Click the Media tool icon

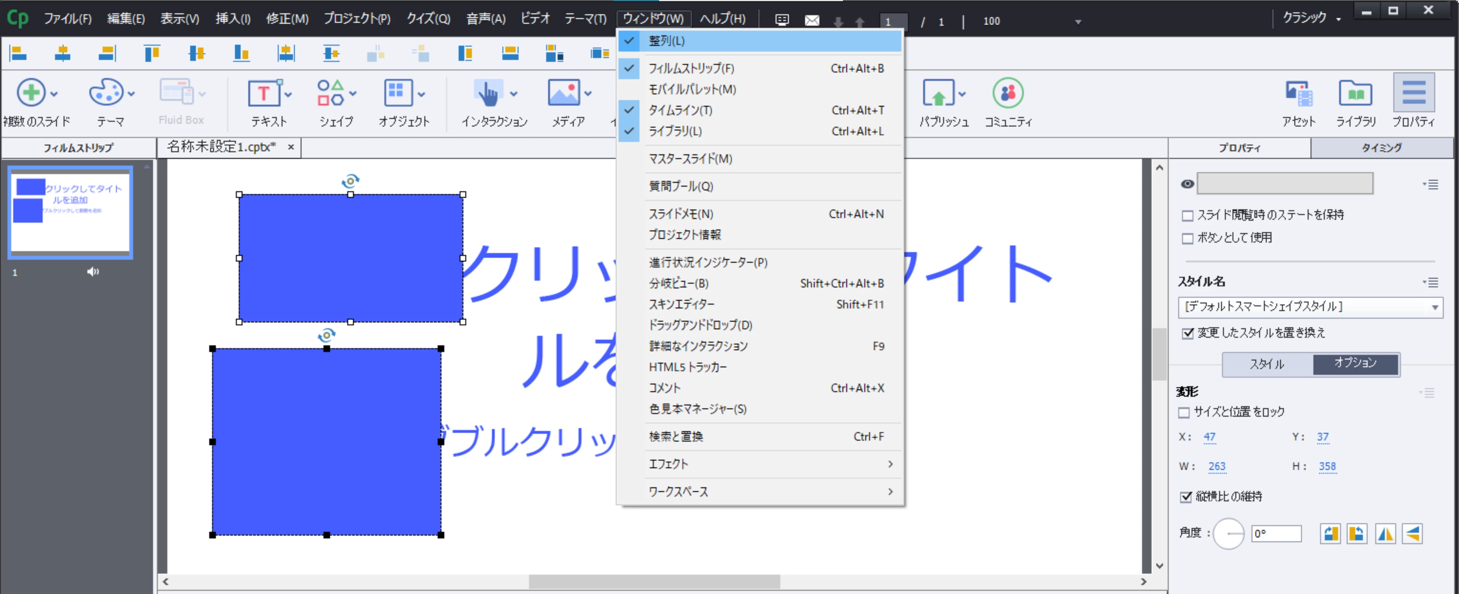coord(563,94)
